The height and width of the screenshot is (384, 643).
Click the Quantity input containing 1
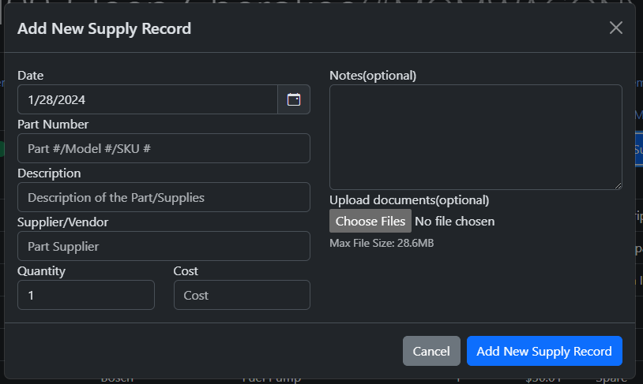pos(85,295)
